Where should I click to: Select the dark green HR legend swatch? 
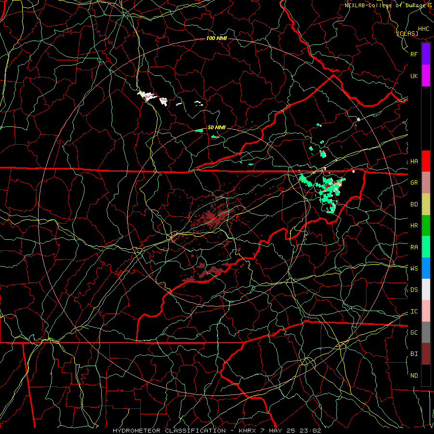426,225
